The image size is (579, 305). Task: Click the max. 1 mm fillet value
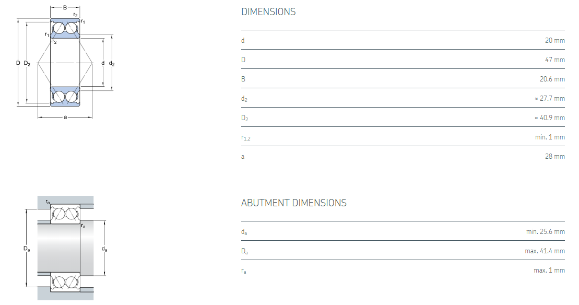pos(550,270)
